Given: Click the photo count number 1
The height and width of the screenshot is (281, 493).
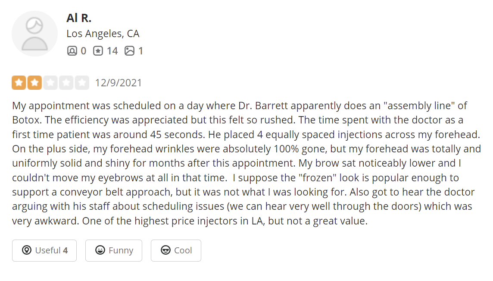Looking at the screenshot, I should (x=140, y=51).
